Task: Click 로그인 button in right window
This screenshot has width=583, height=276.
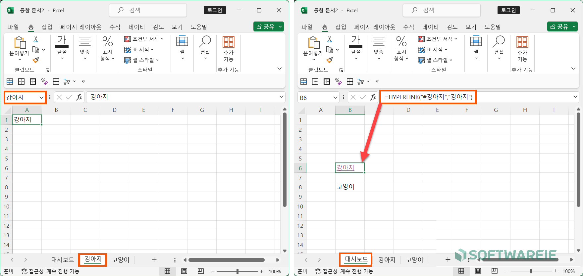Action: (x=508, y=10)
